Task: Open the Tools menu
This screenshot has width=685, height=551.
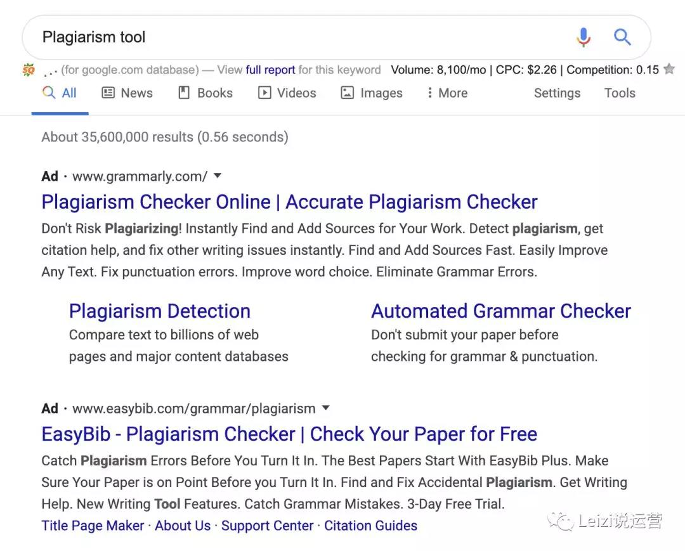Action: pos(620,93)
